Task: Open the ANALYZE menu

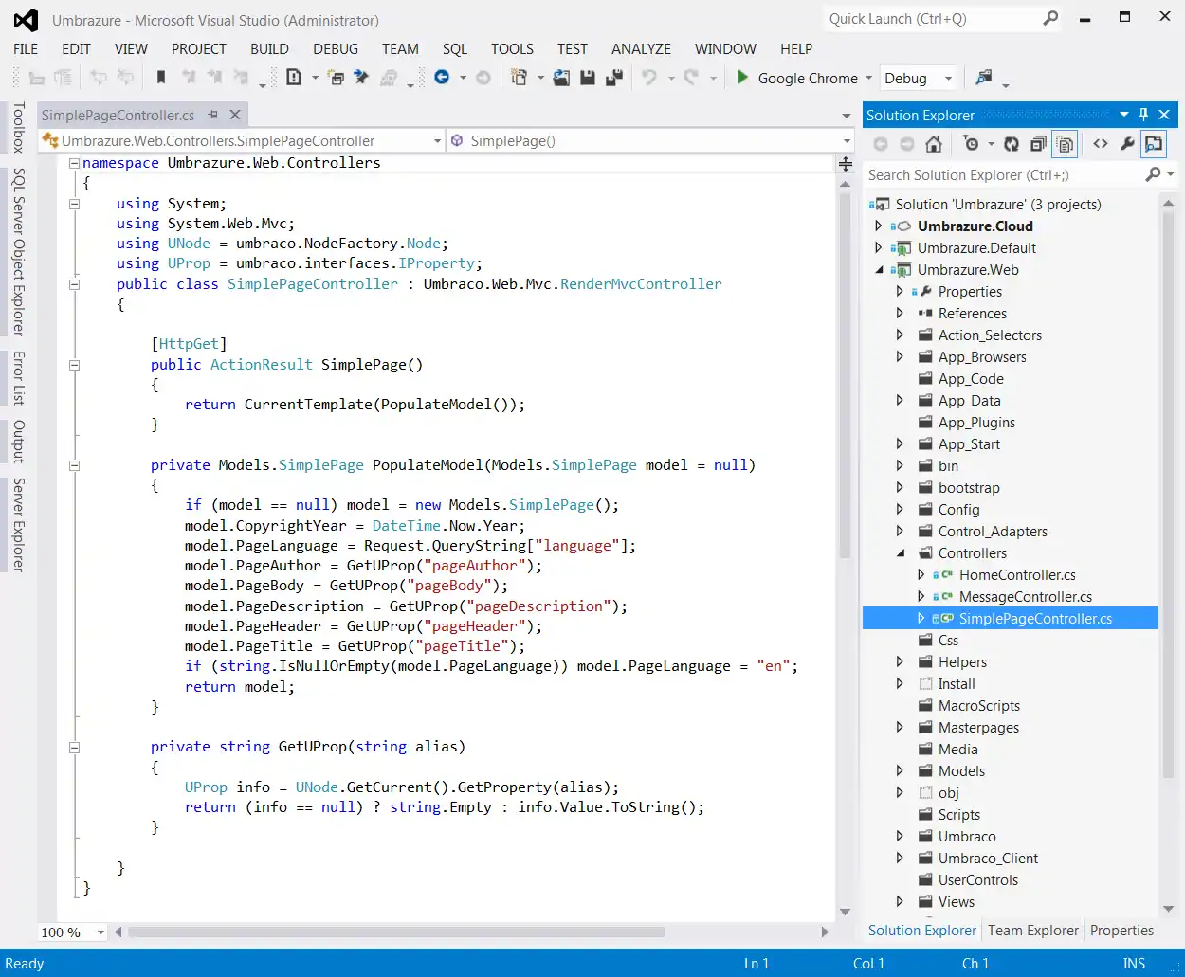Action: click(641, 48)
